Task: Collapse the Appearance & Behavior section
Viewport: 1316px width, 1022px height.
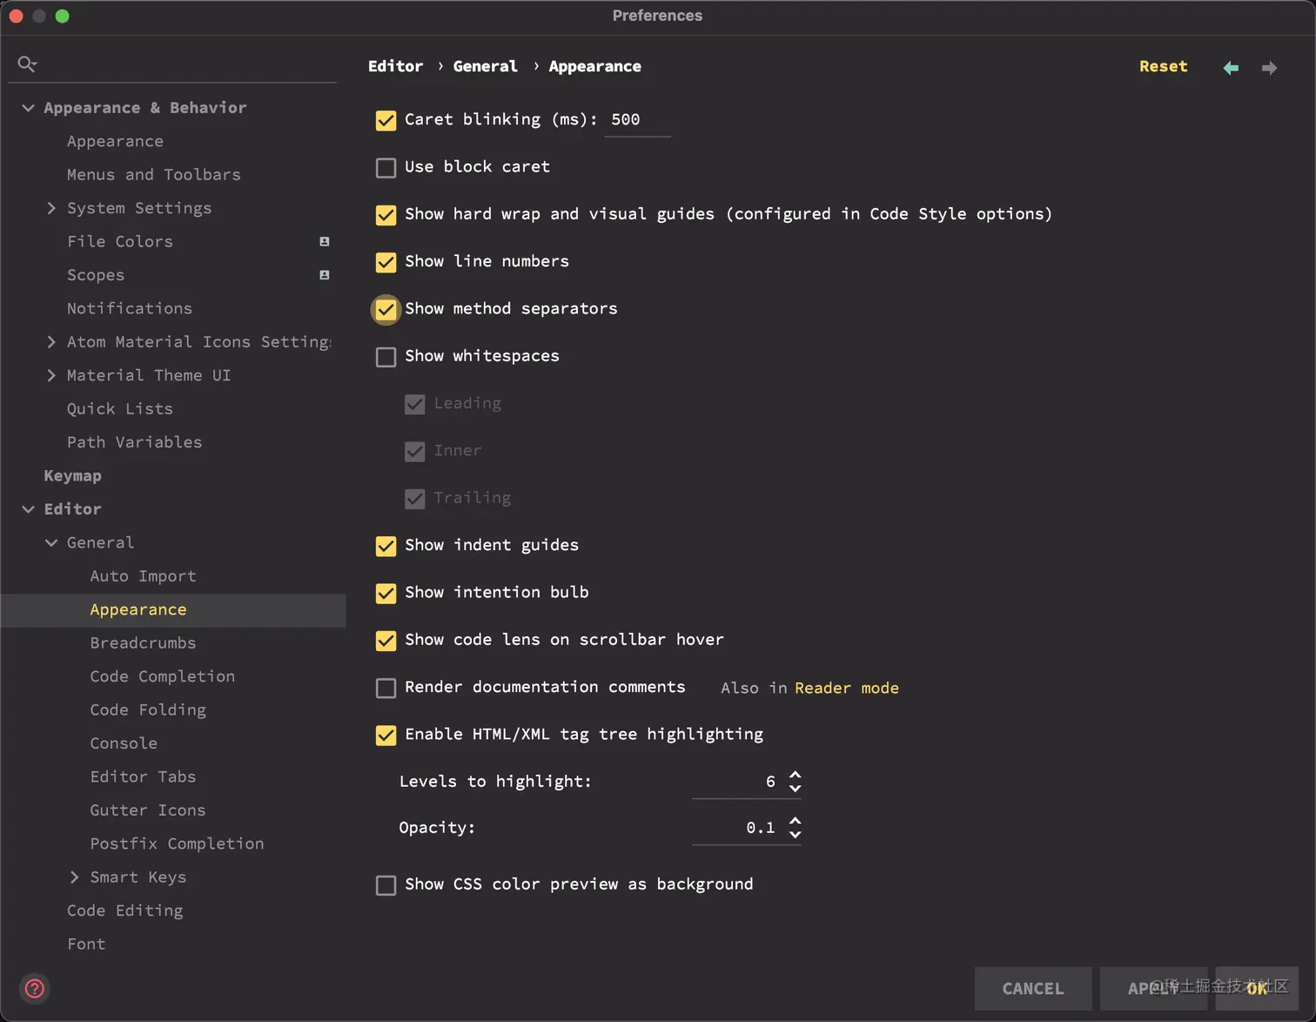Action: [x=28, y=108]
